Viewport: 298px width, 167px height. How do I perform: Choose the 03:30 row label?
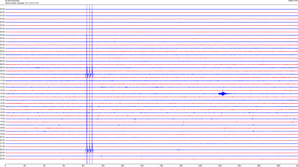point(2,32)
